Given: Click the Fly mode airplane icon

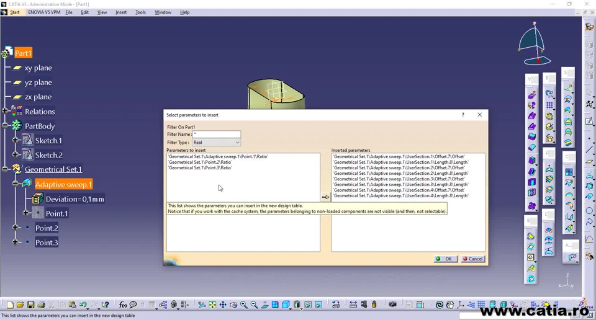Looking at the screenshot, I should 202,304.
